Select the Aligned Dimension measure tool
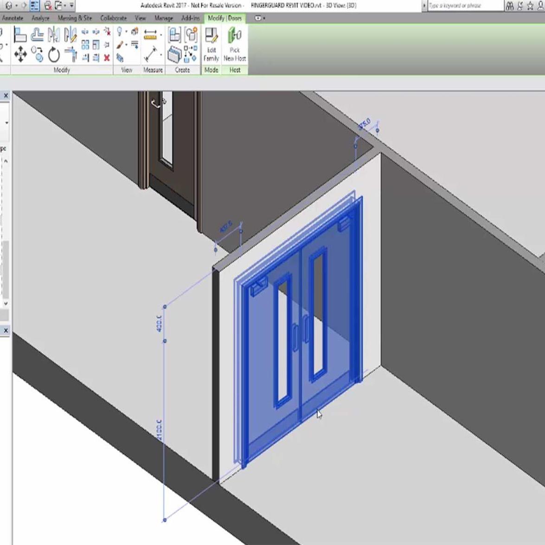545x545 pixels. coord(150,55)
